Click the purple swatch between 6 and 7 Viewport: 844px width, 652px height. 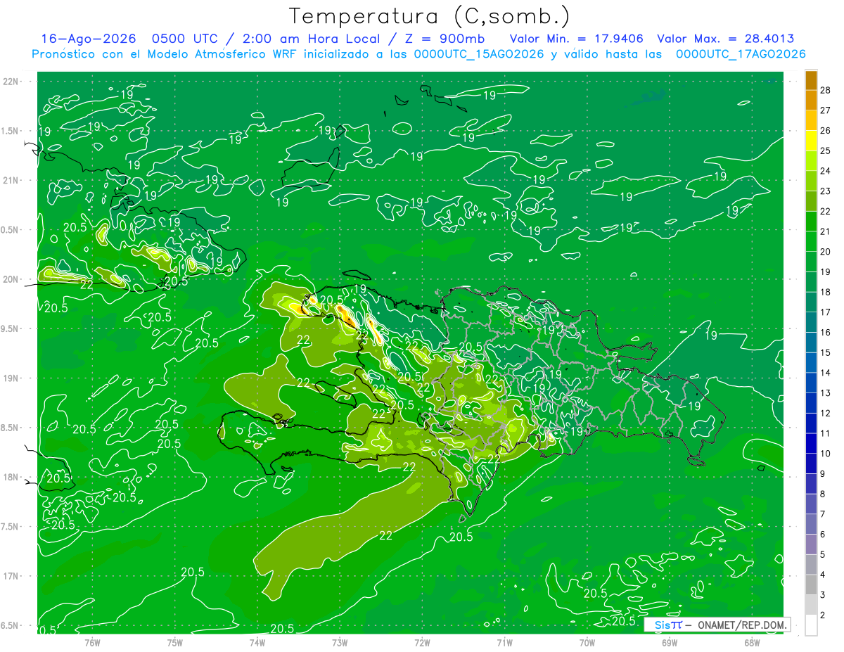811,524
